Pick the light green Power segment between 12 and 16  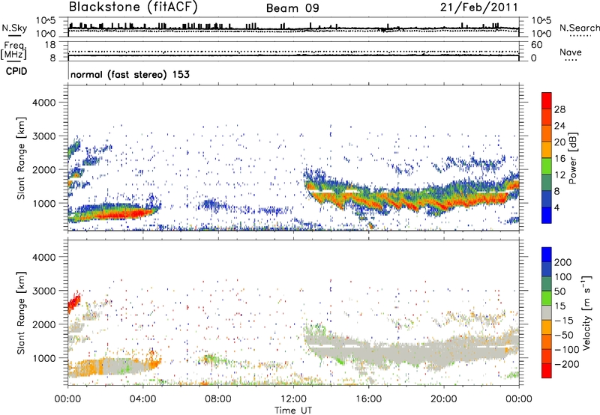pos(547,166)
